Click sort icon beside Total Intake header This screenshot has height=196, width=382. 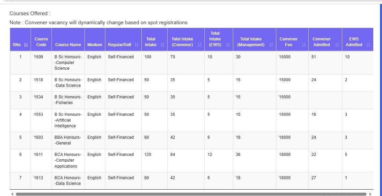(x=162, y=45)
